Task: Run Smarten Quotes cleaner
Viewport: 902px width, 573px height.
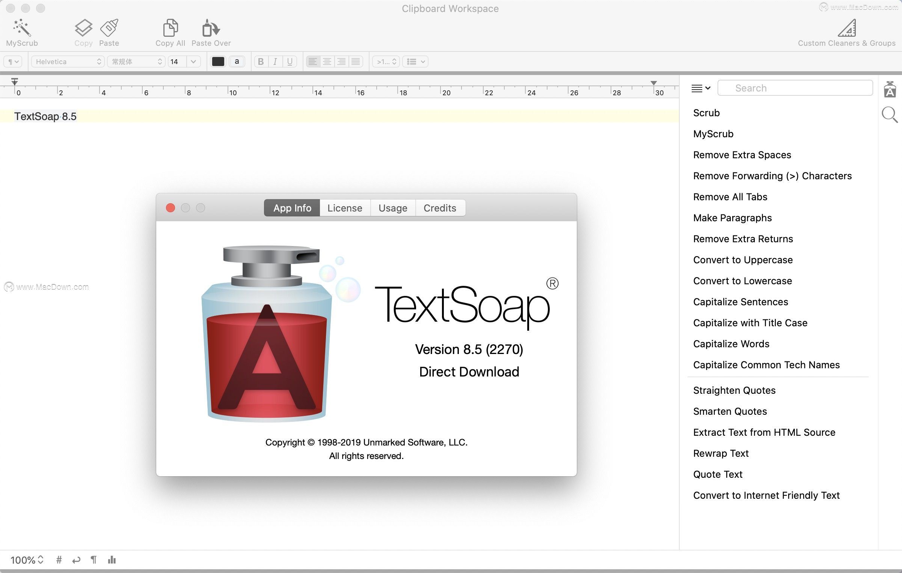Action: [x=730, y=411]
